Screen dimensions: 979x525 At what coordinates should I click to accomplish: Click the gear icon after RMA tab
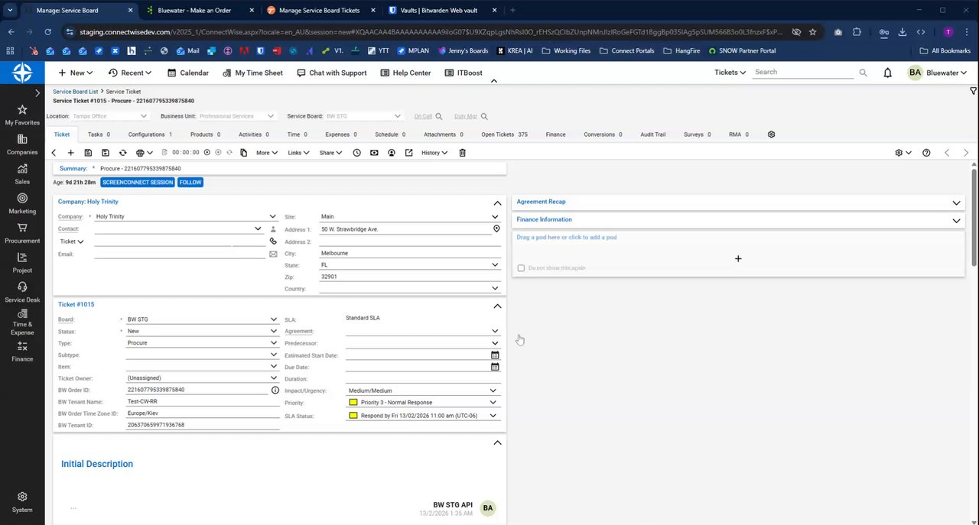click(x=771, y=134)
